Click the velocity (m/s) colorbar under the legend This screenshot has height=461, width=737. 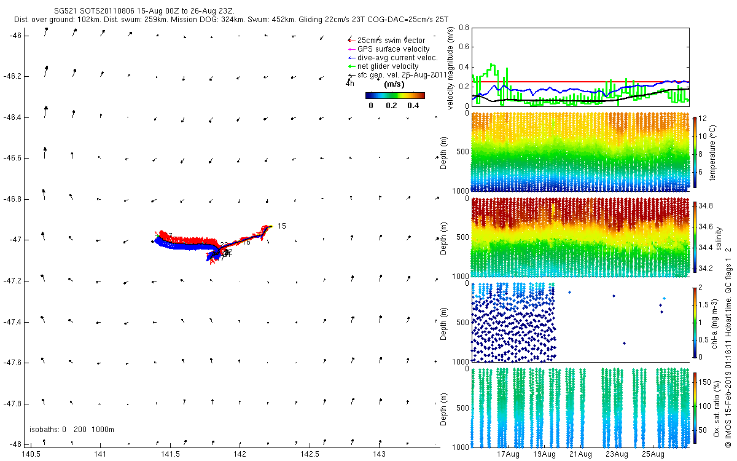coord(395,95)
